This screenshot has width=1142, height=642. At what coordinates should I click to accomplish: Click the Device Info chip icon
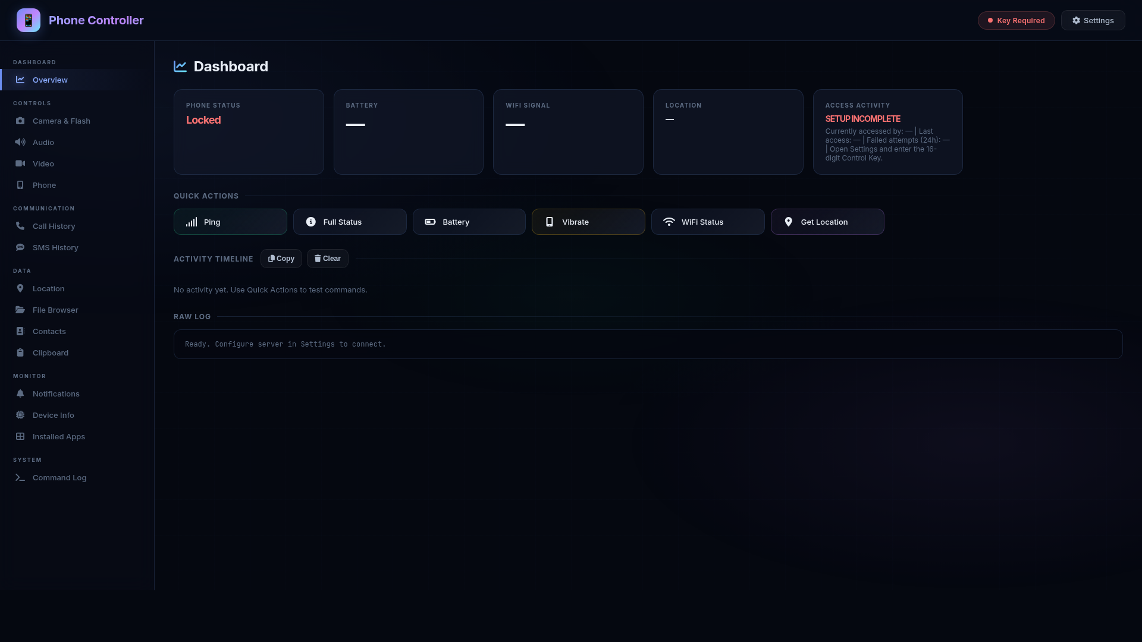pos(20,415)
